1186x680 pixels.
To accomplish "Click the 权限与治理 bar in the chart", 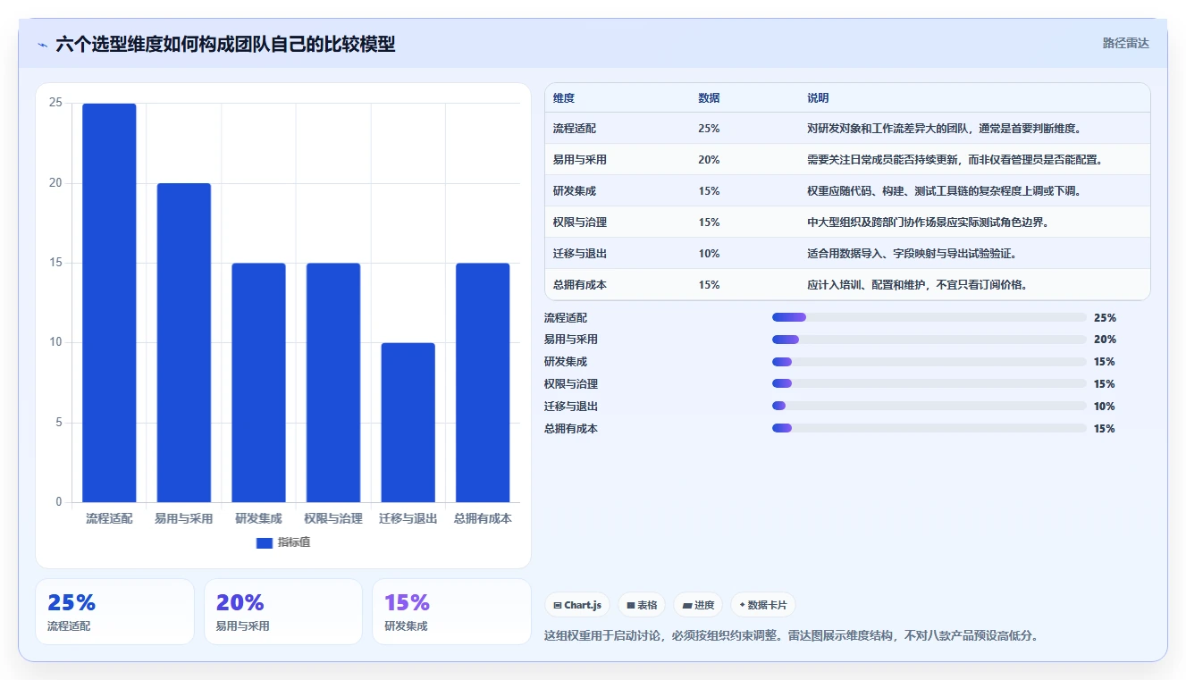I will 333,382.
